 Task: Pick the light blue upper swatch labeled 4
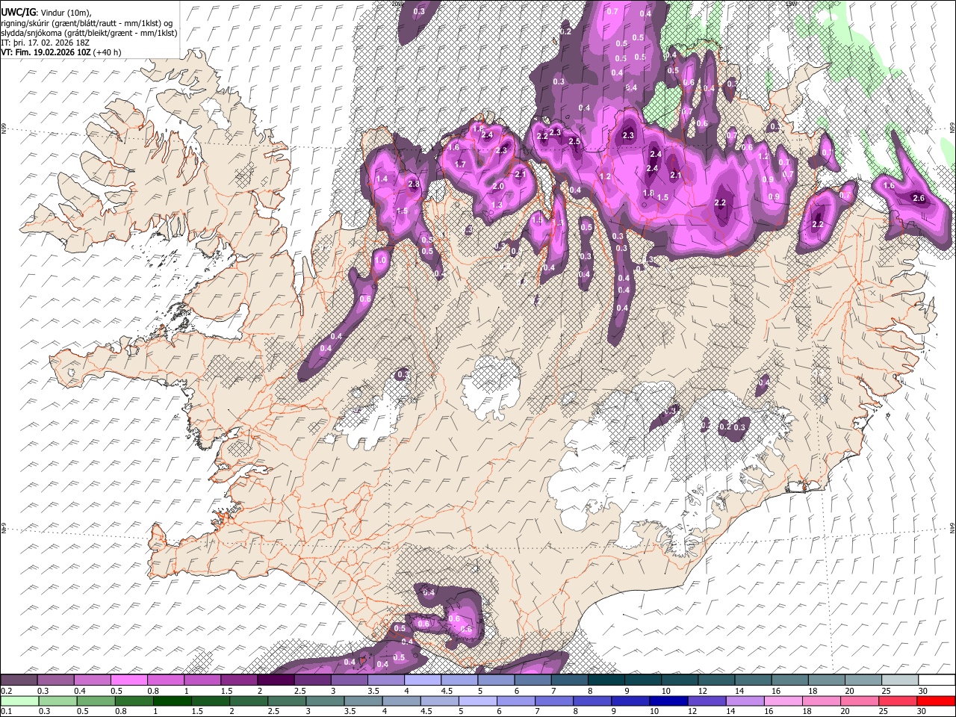point(423,680)
